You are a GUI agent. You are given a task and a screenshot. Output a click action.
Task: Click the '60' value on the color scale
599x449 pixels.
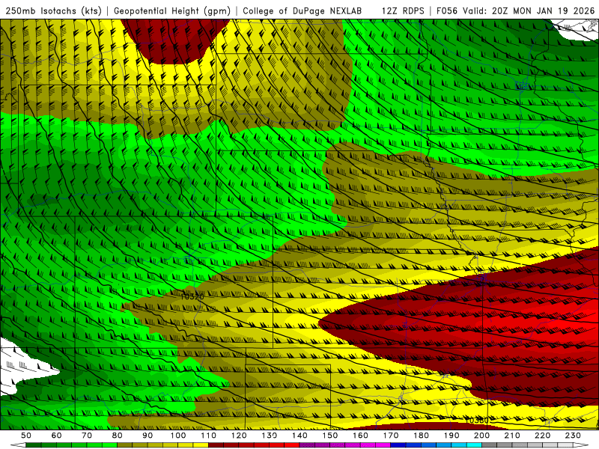pos(57,436)
